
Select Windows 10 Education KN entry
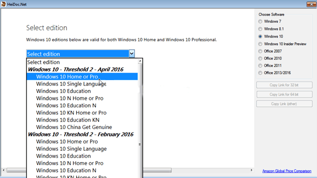[x=82, y=120]
